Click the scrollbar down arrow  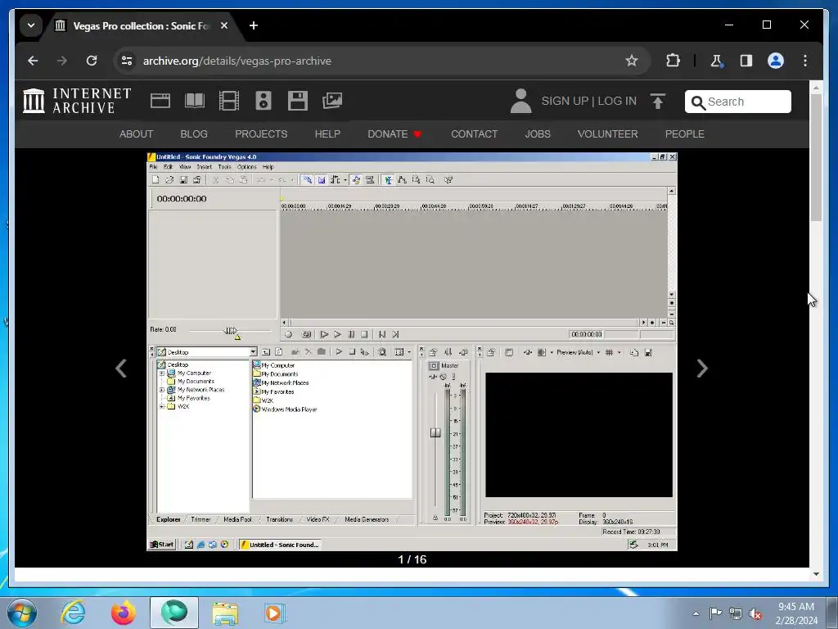816,574
